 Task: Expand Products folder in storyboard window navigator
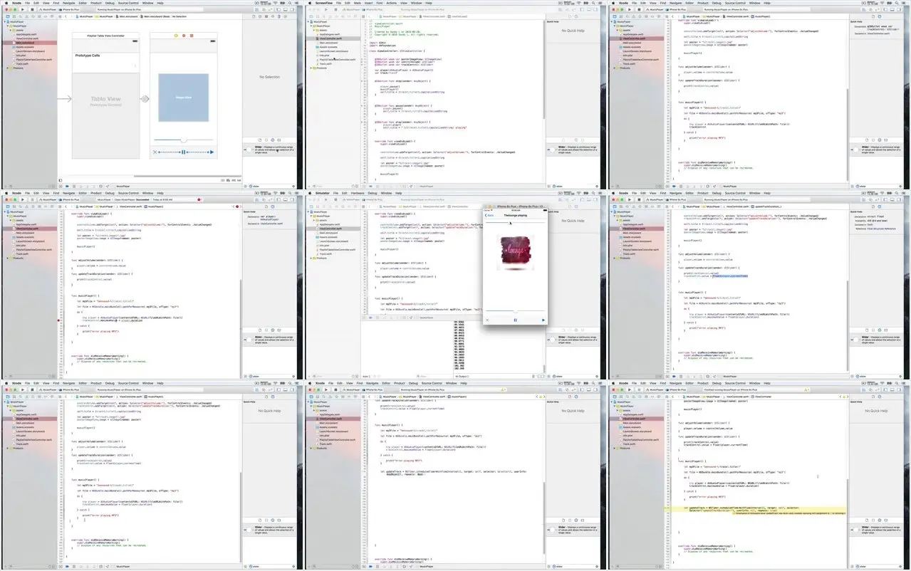point(7,68)
